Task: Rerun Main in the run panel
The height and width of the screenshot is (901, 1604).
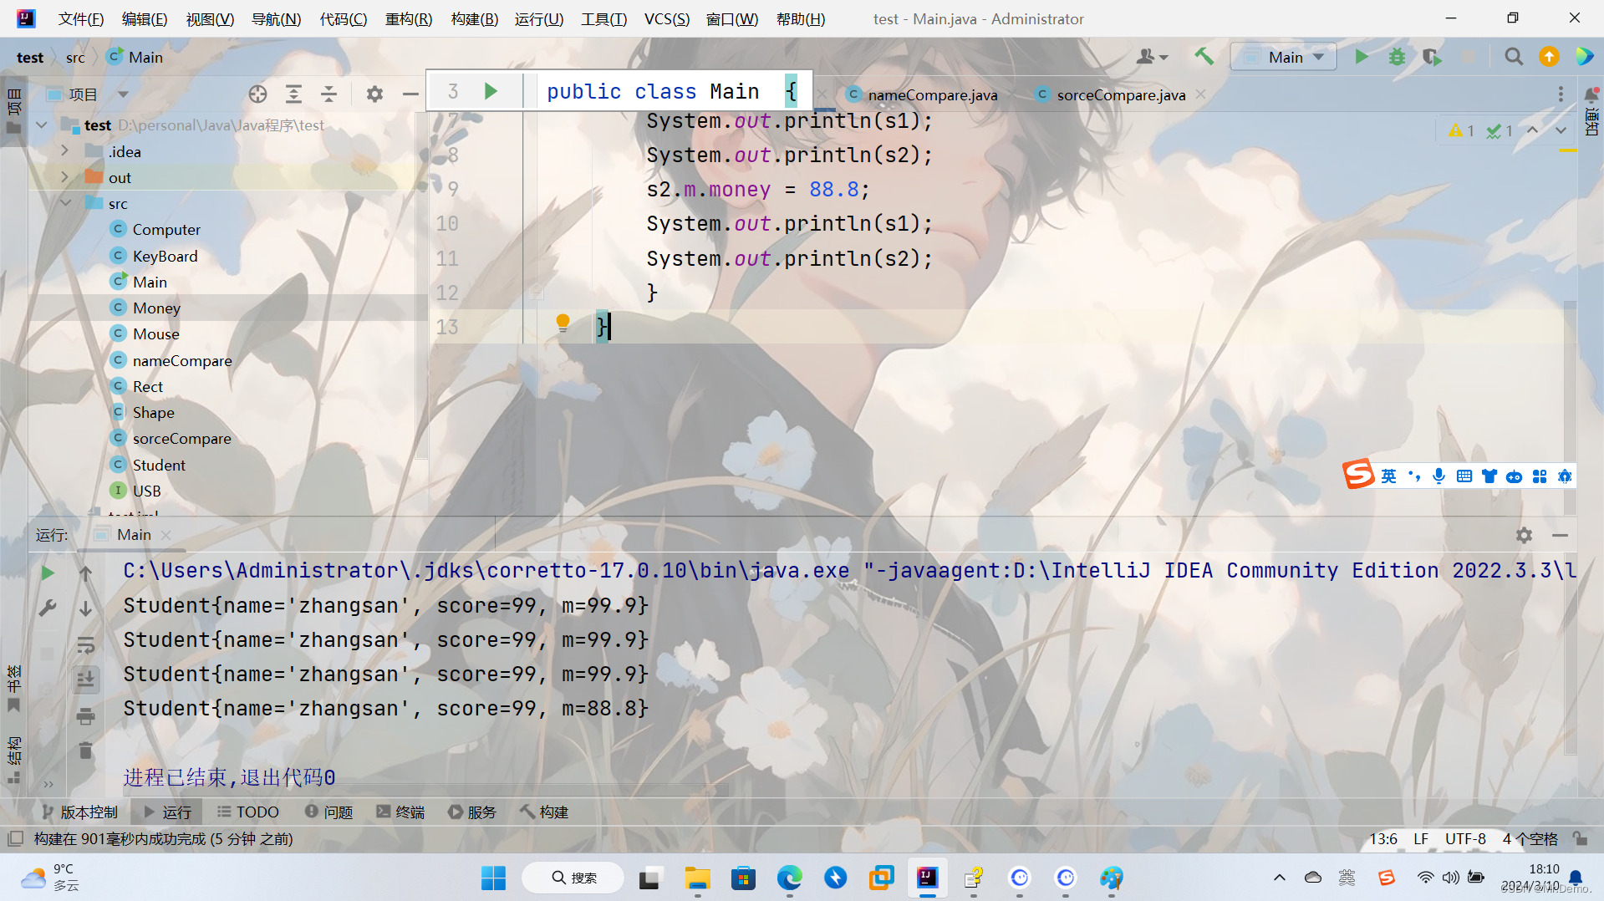Action: pyautogui.click(x=48, y=573)
